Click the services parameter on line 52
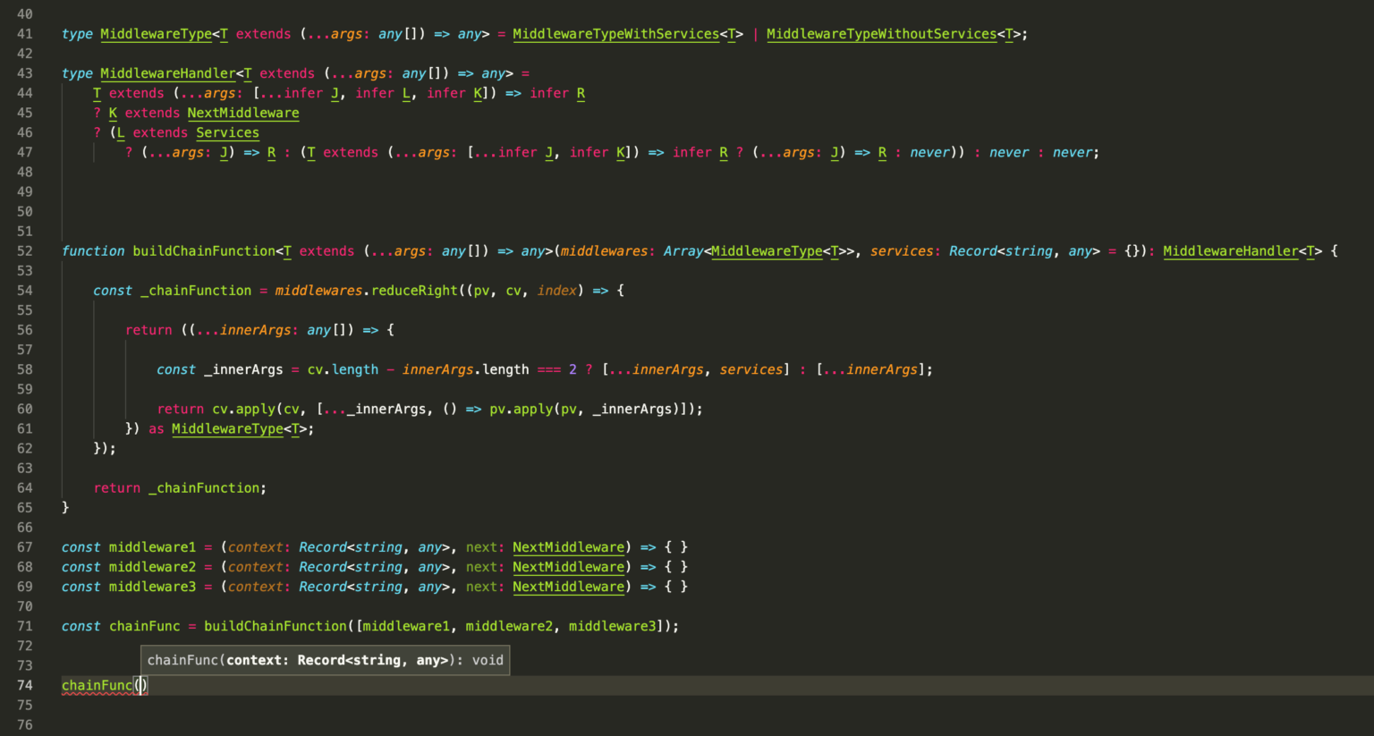 903,250
